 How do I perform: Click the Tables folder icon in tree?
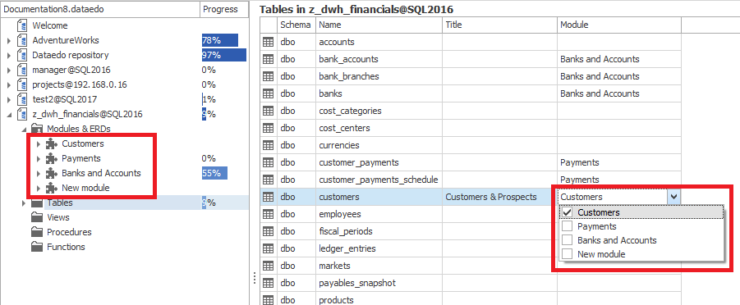37,203
